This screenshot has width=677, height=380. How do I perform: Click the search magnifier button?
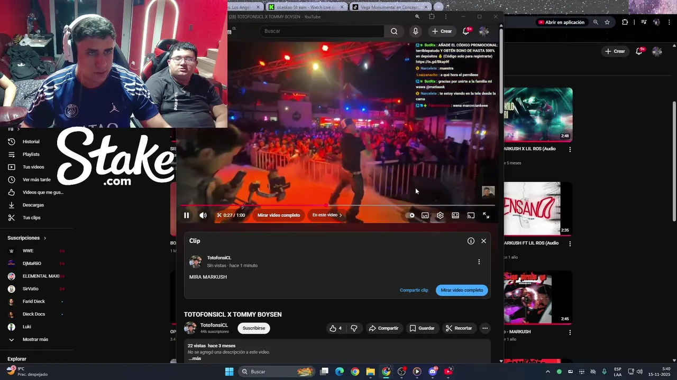click(x=394, y=31)
